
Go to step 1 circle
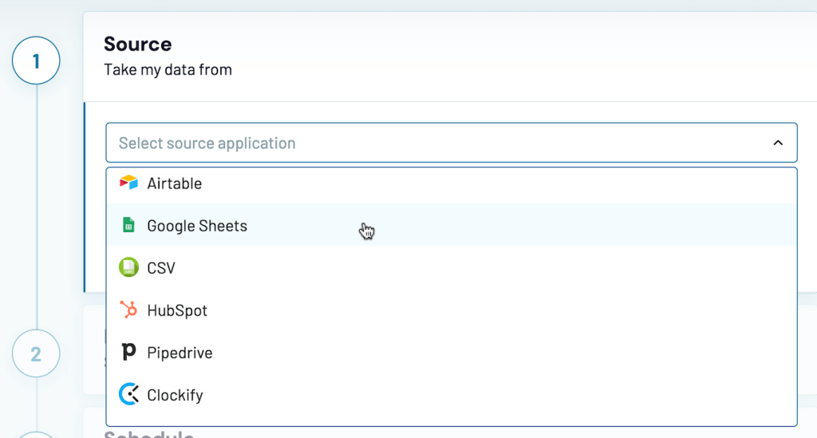tap(36, 61)
